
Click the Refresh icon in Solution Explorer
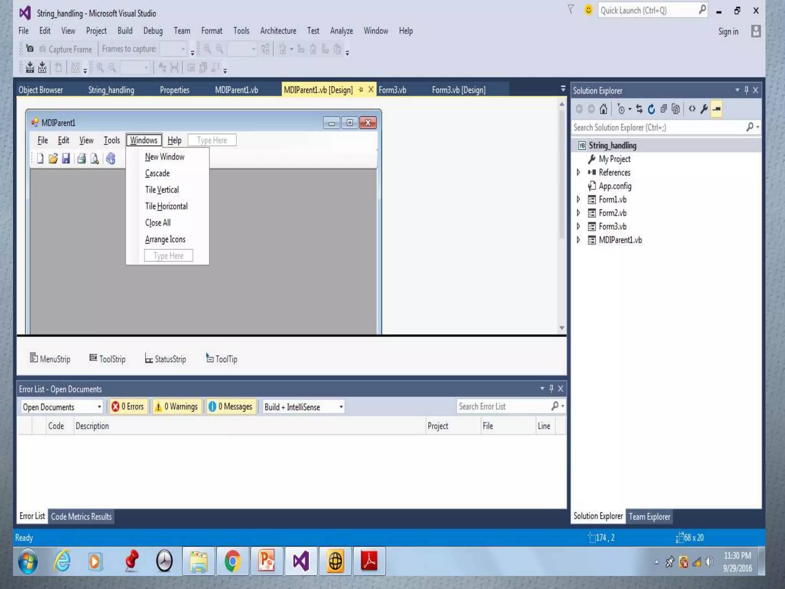[651, 109]
